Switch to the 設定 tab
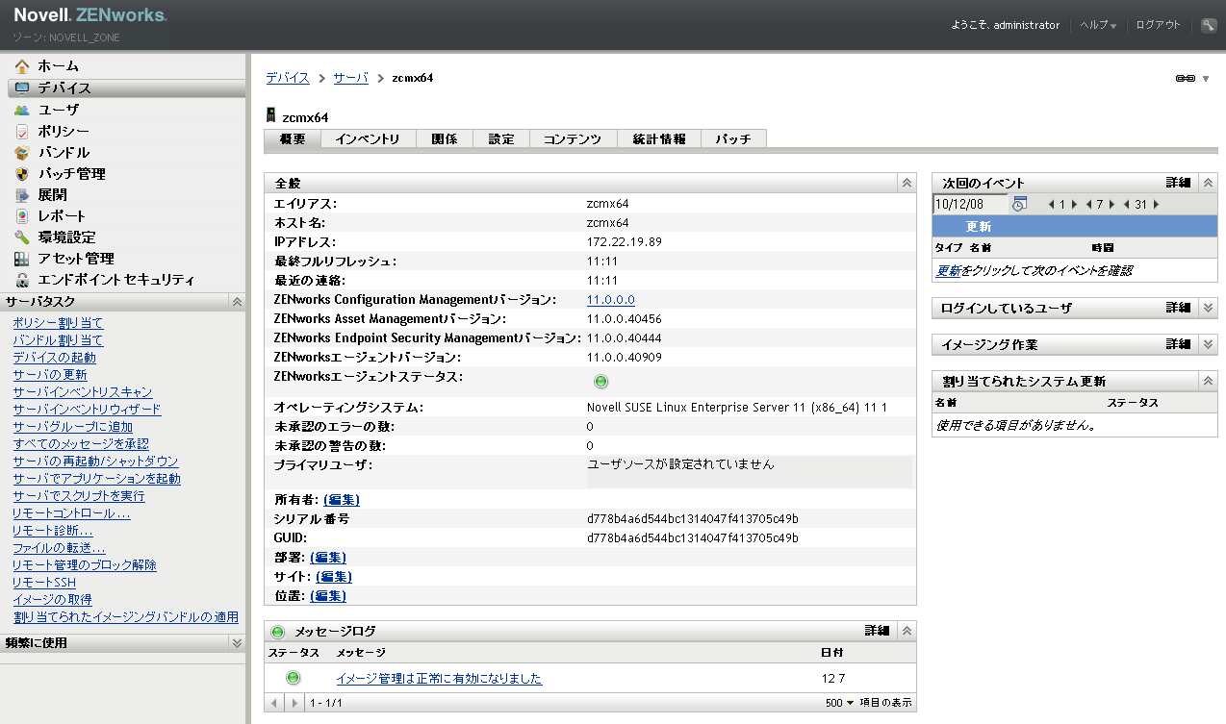 point(501,139)
